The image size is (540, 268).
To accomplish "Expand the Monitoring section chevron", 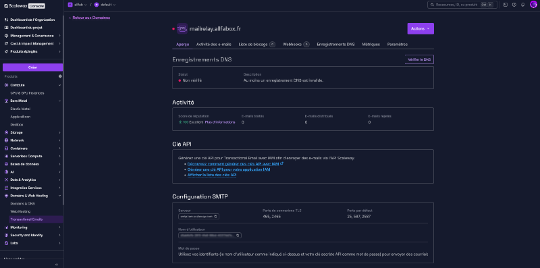I will pyautogui.click(x=60, y=227).
